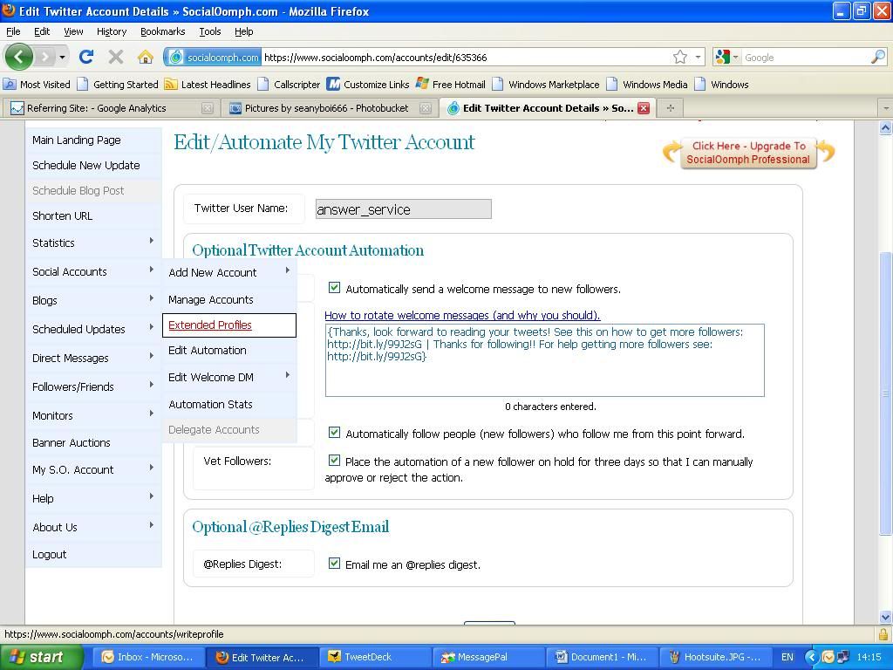
Task: Select Extended Profiles from the submenu
Action: [x=210, y=325]
